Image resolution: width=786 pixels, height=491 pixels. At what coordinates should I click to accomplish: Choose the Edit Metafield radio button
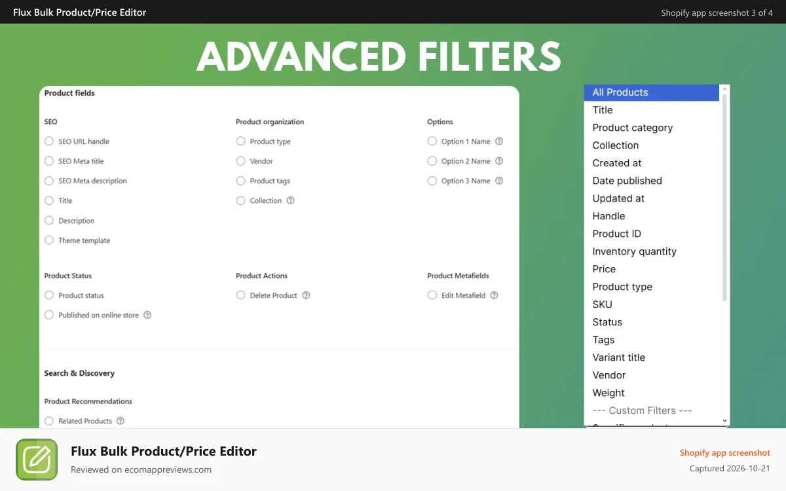(432, 295)
